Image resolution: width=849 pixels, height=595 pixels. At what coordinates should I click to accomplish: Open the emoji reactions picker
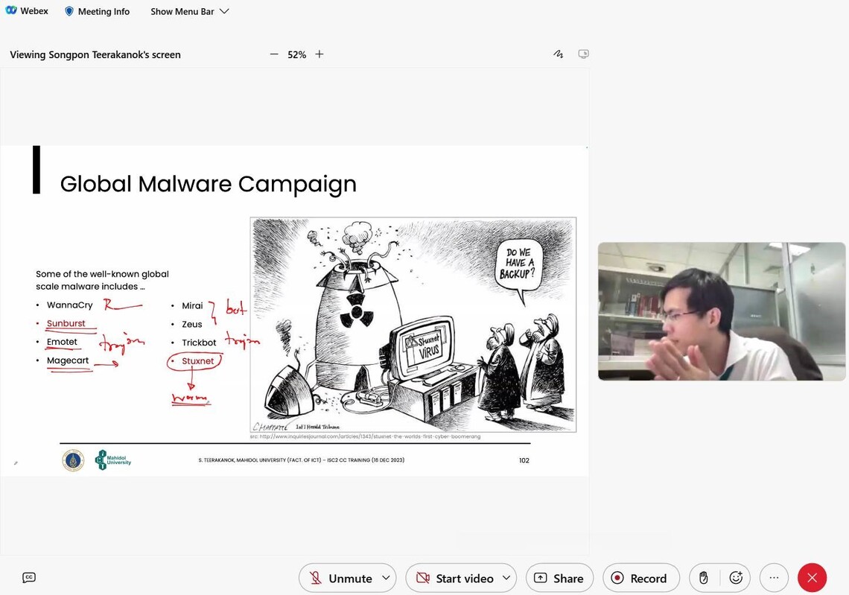tap(736, 578)
